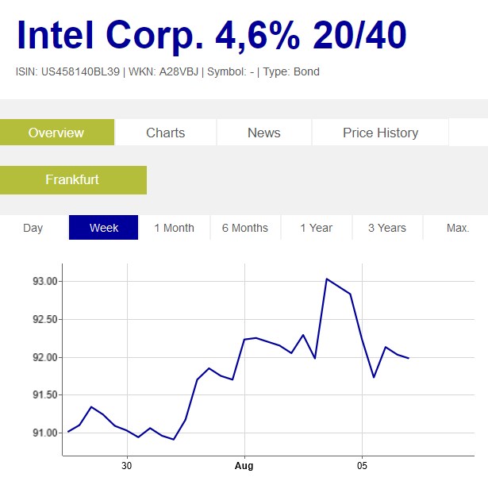Open the Overview tab

56,133
